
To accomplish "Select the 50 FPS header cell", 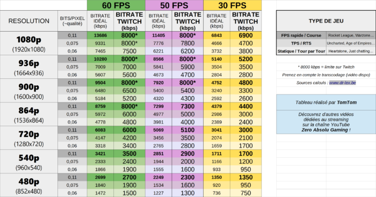I will (175, 5).
